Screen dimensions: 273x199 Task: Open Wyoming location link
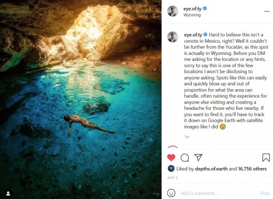[x=192, y=15]
